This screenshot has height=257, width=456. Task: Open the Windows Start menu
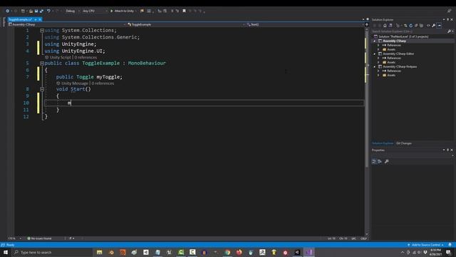tap(6, 252)
